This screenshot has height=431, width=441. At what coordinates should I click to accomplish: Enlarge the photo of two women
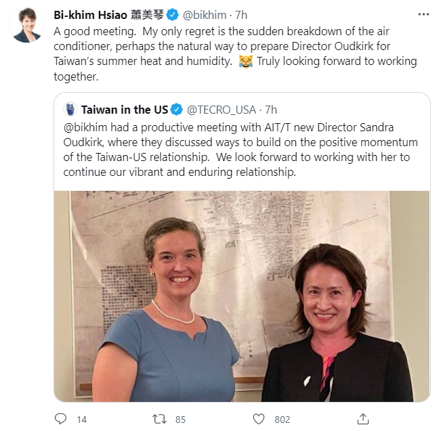coord(242,296)
